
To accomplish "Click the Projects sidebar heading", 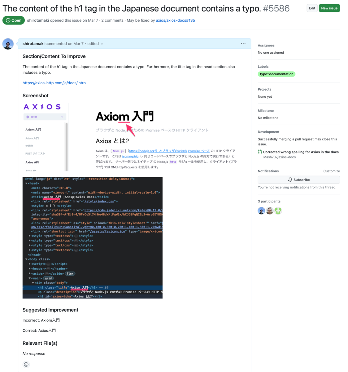I will point(264,89).
